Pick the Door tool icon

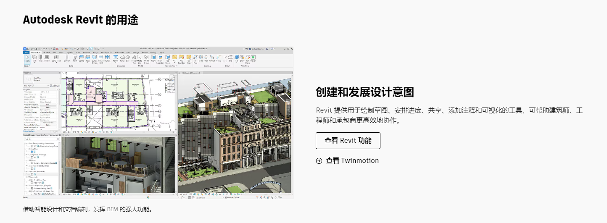(x=40, y=58)
